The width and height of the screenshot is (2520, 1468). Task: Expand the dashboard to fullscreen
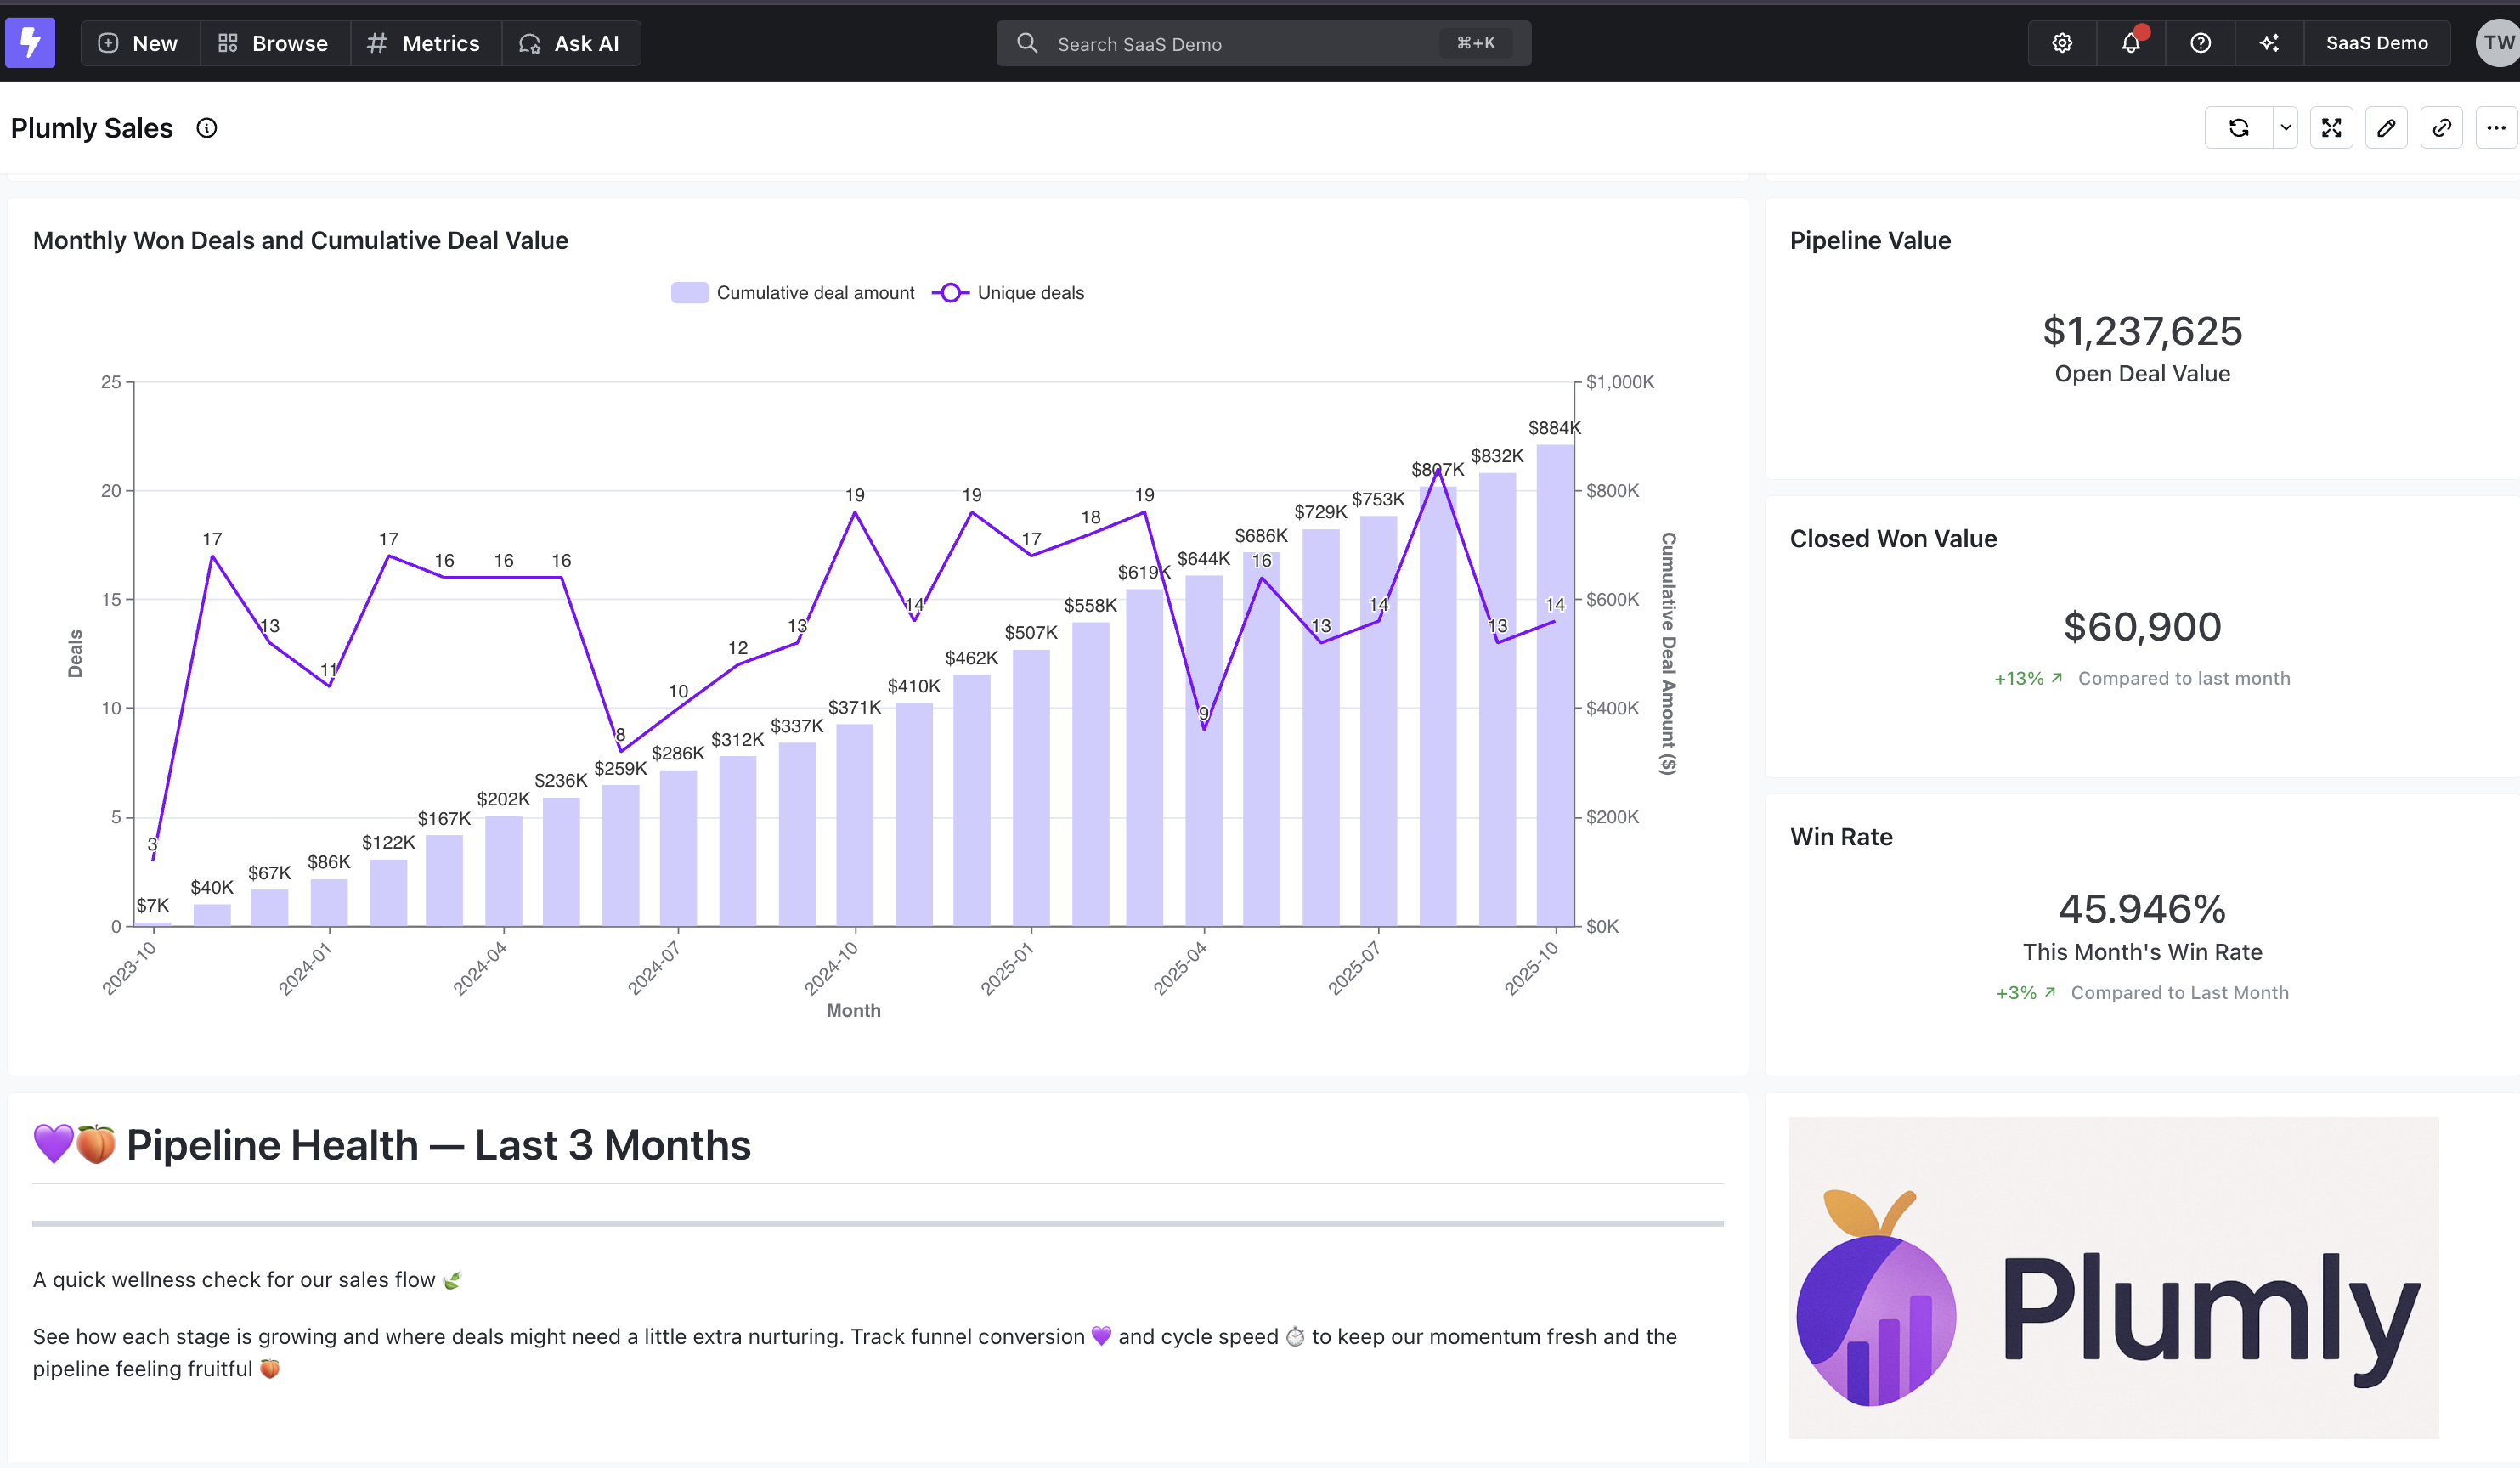click(2331, 127)
